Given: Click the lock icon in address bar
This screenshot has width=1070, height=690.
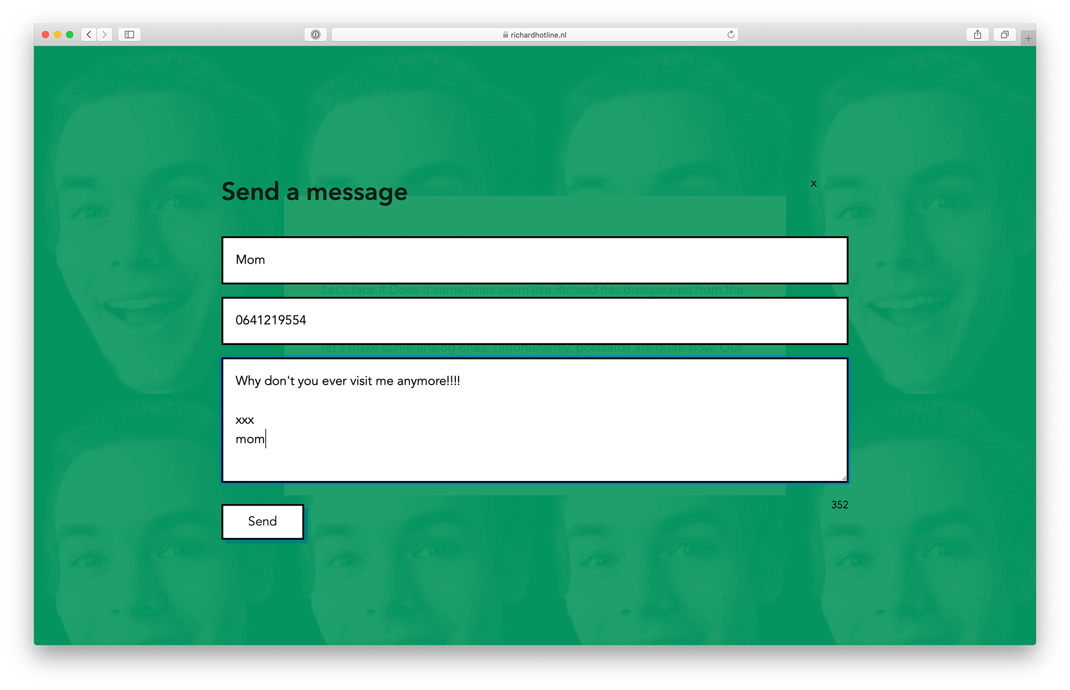Looking at the screenshot, I should click(x=505, y=35).
